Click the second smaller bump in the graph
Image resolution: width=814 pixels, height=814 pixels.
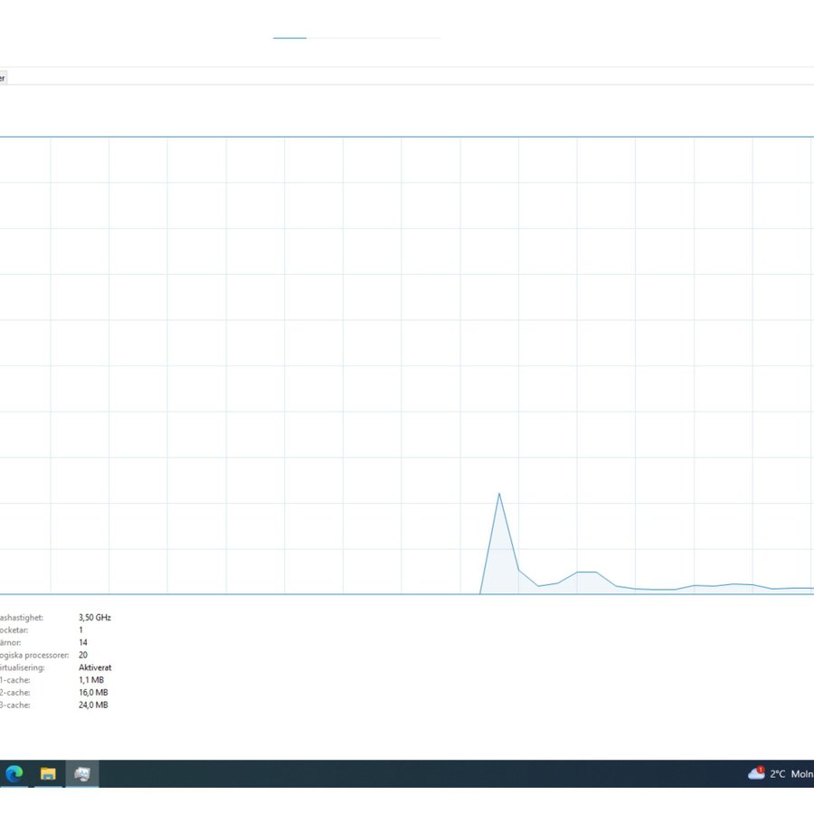point(586,573)
